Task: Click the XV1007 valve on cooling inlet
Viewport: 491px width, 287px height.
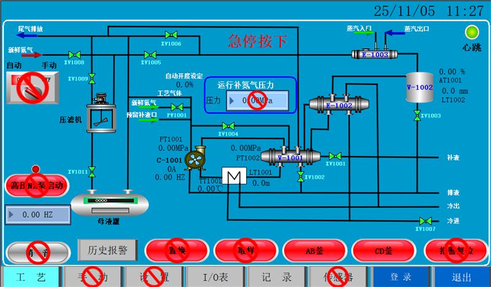Action: pyautogui.click(x=423, y=221)
